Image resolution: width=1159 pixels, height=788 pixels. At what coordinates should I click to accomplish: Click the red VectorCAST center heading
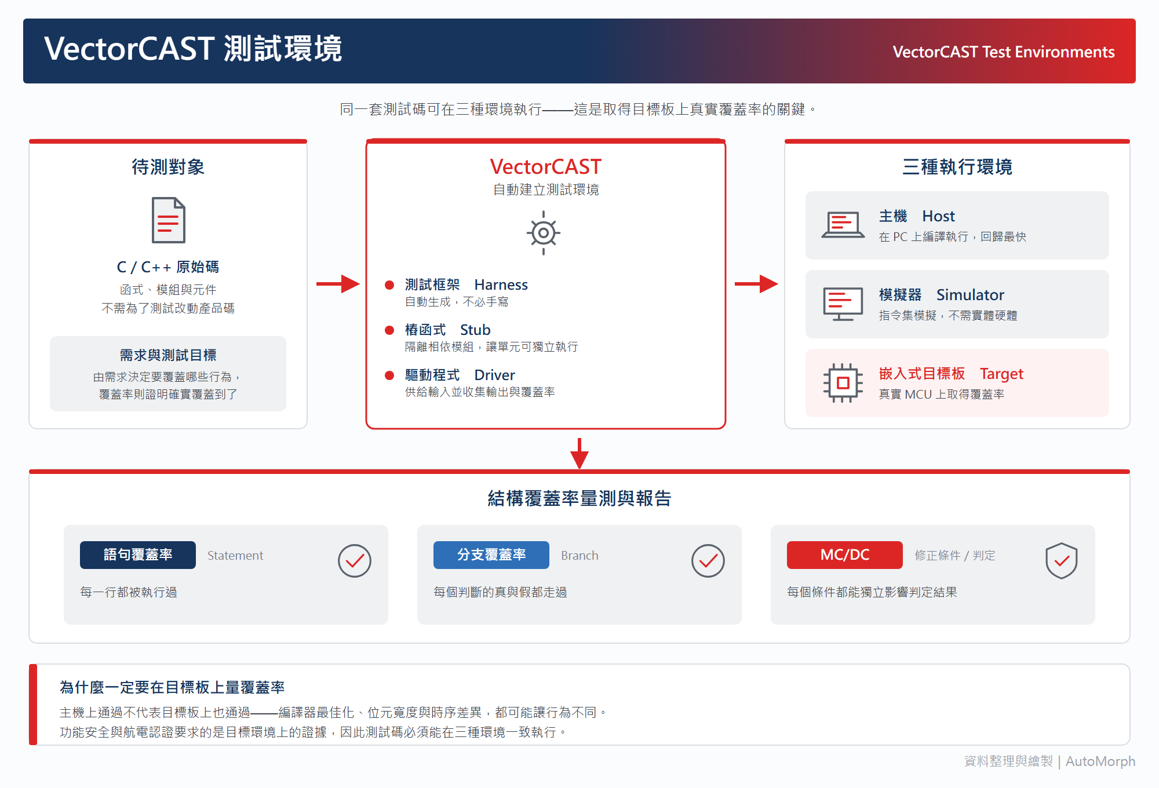click(x=546, y=167)
